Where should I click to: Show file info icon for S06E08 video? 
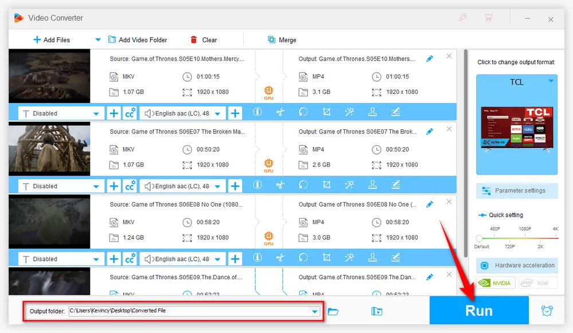click(x=257, y=258)
